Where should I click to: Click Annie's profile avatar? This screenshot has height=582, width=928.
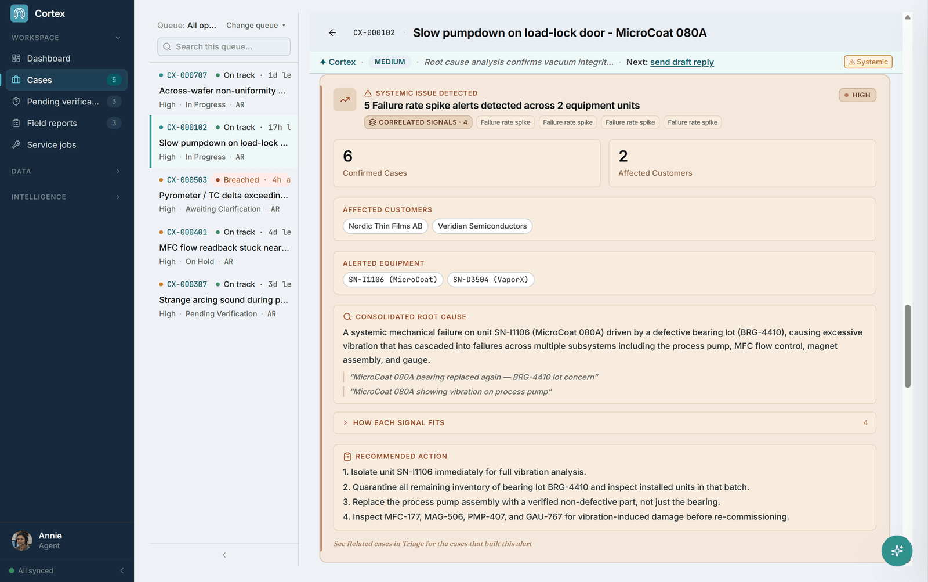(x=22, y=541)
